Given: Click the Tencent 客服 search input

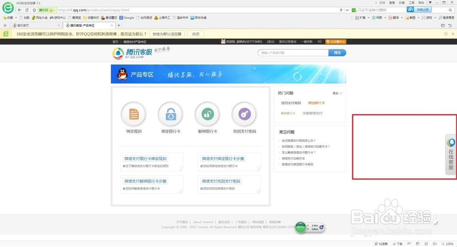Looking at the screenshot, I should click(293, 53).
